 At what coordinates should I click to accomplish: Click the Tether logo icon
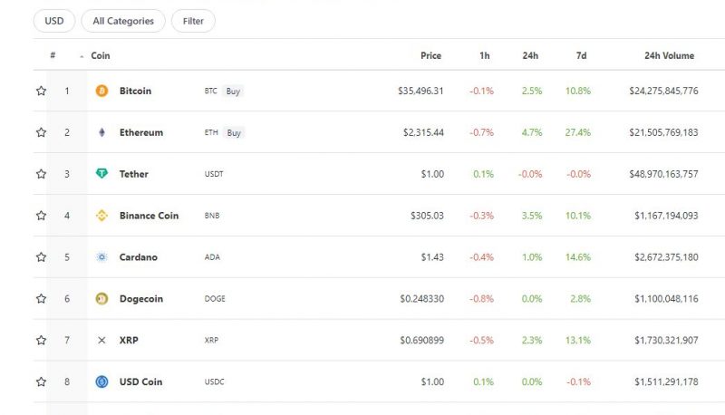point(101,174)
